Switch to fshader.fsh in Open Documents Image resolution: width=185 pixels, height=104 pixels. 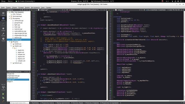point(11,74)
